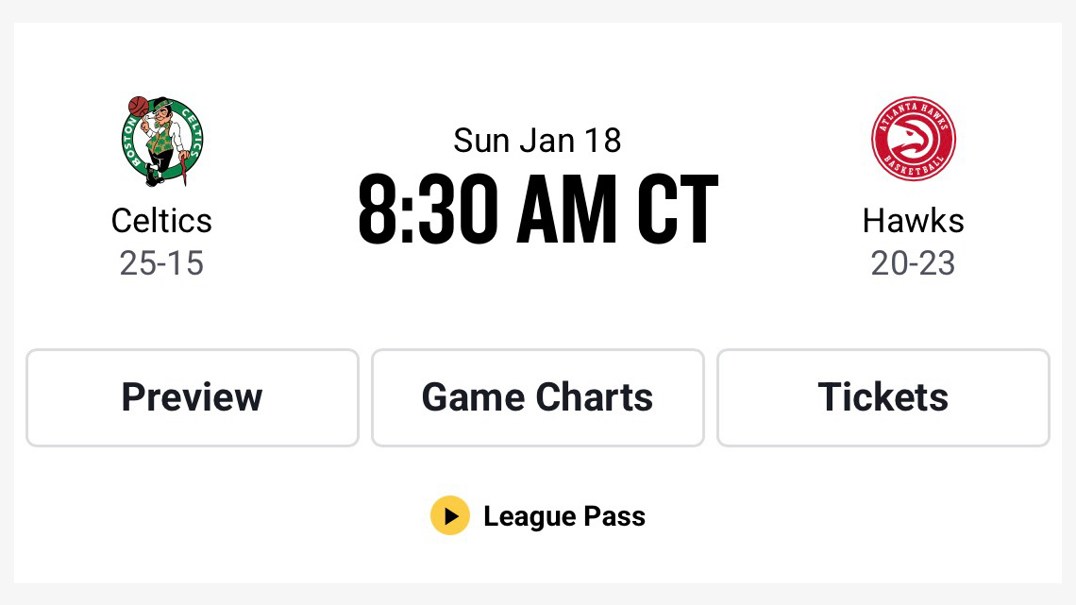Select the red Hawks circular badge
The height and width of the screenshot is (605, 1076).
(913, 139)
